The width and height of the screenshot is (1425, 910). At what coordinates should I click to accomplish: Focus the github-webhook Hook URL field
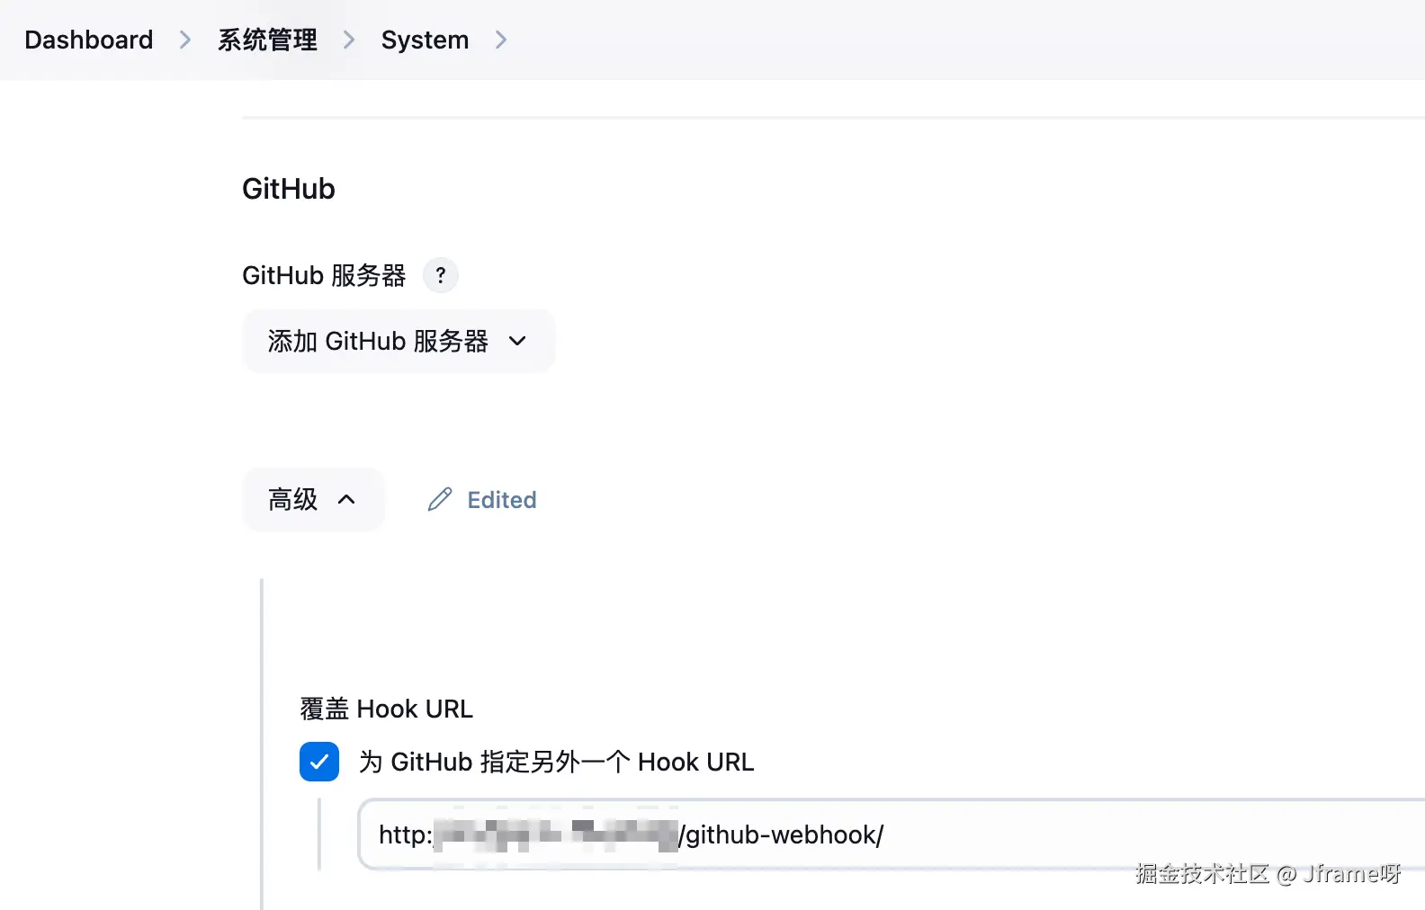[892, 834]
